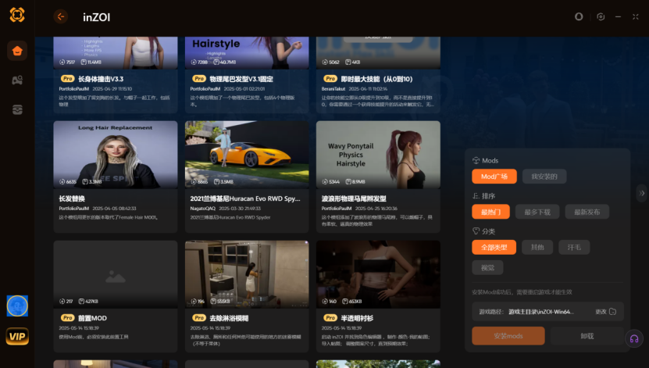The width and height of the screenshot is (649, 368).
Task: Switch to the 我安装的 tab
Action: coord(544,177)
